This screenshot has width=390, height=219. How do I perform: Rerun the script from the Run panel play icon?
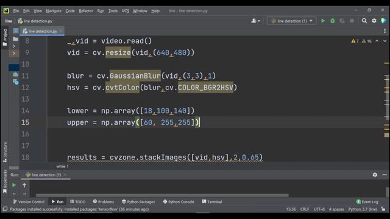pos(14,185)
